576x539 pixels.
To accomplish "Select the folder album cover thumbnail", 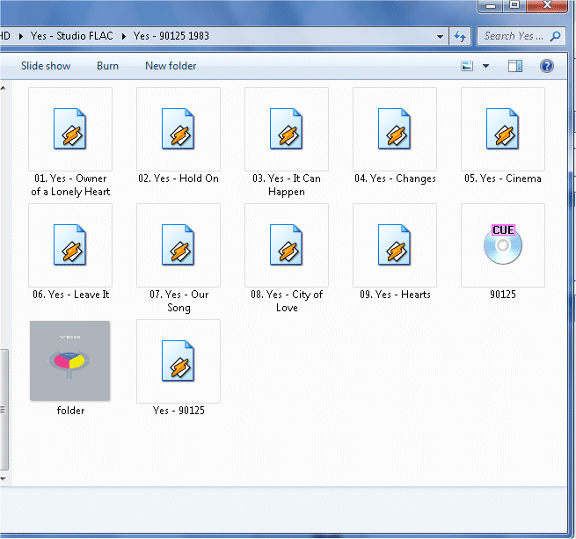I will (x=69, y=361).
